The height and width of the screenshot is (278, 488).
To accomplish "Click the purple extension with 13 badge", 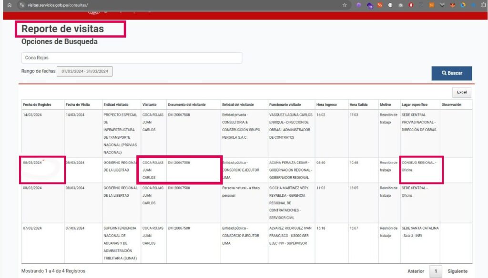I will point(370,5).
